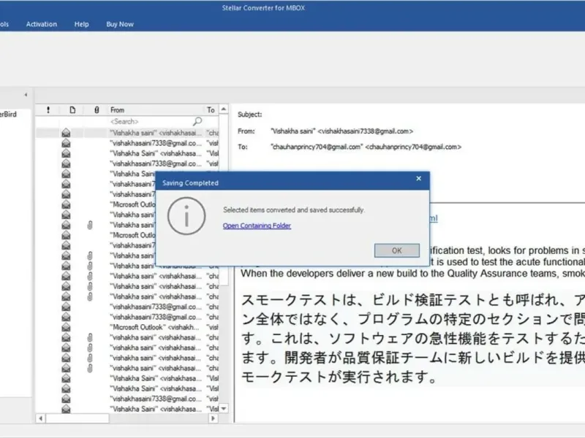Select last visible "Vishakha Saini" mail row
Viewport: 585px width, 438px height.
[x=127, y=409]
